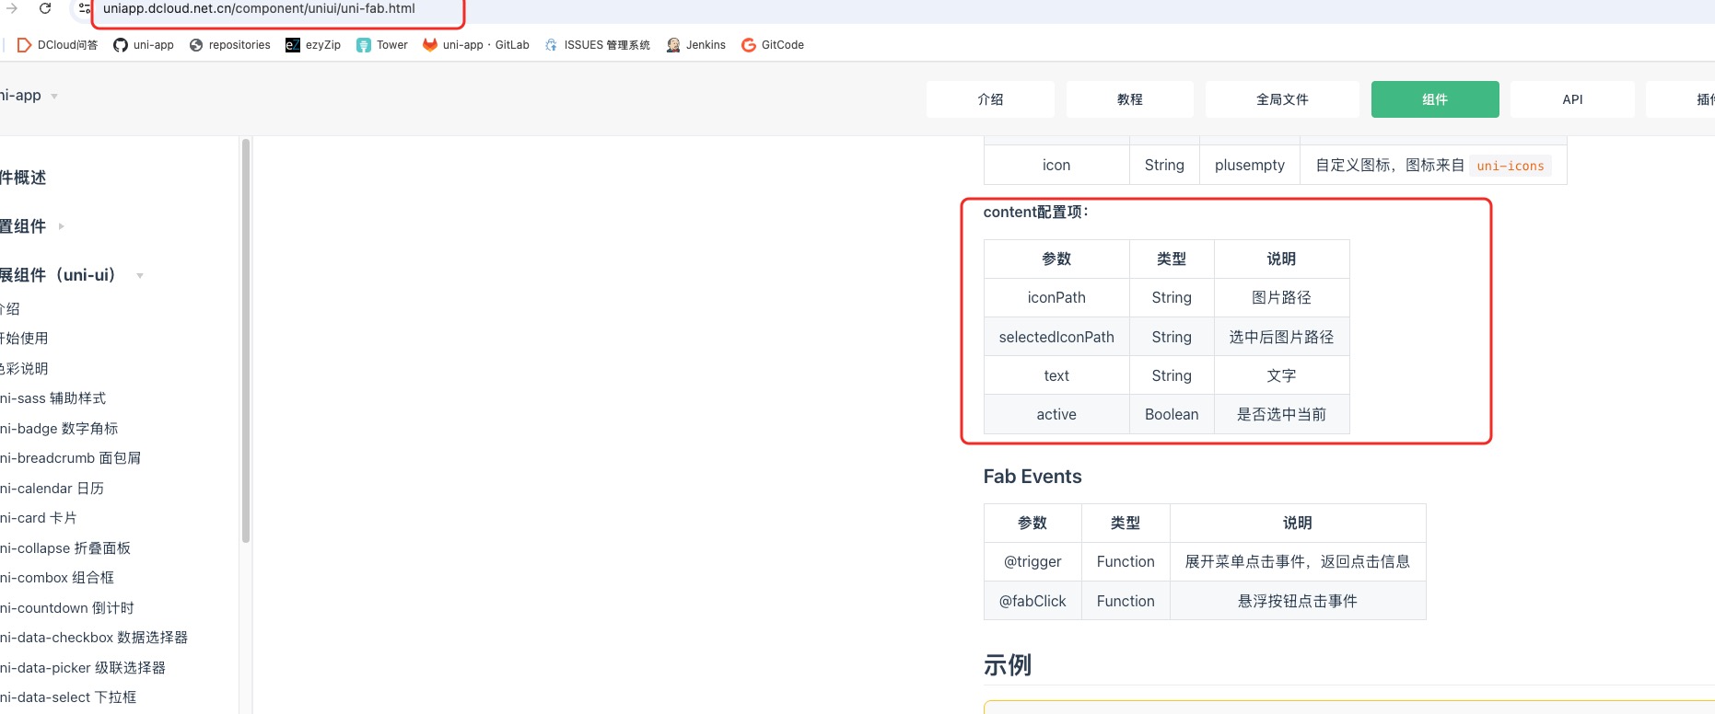Image resolution: width=1715 pixels, height=714 pixels.
Task: Open the DCloud问答 bookmark icon
Action: (25, 45)
